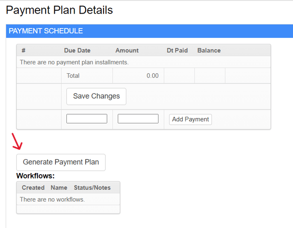Click the Save Changes button

pyautogui.click(x=96, y=96)
